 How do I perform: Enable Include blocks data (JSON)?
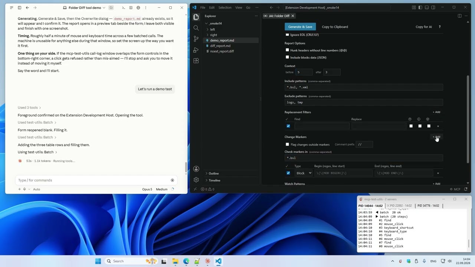287,57
